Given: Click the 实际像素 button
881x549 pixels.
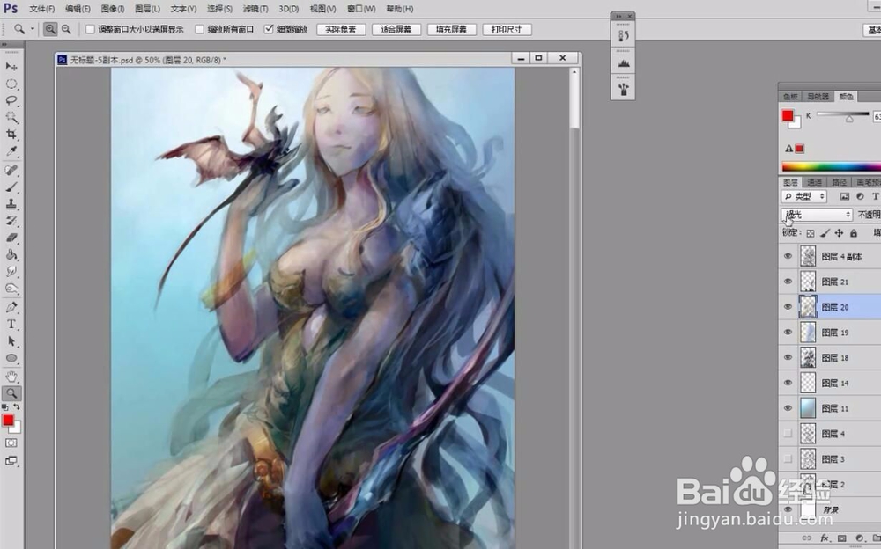Looking at the screenshot, I should (341, 29).
